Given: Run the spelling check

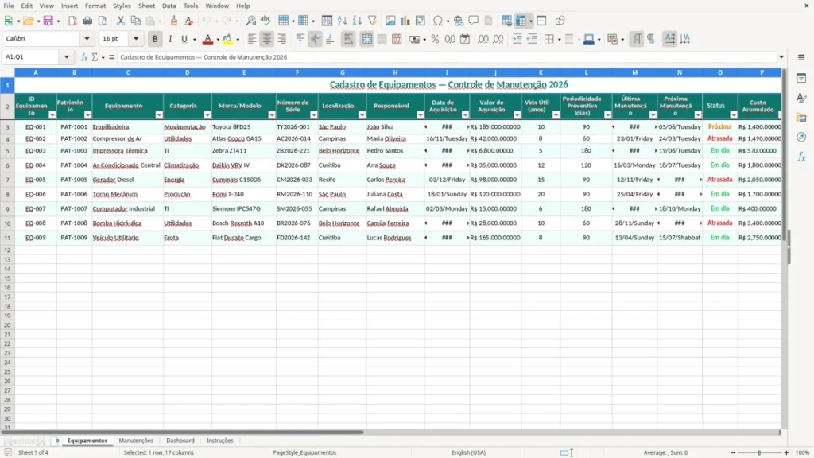Looking at the screenshot, I should tap(266, 21).
